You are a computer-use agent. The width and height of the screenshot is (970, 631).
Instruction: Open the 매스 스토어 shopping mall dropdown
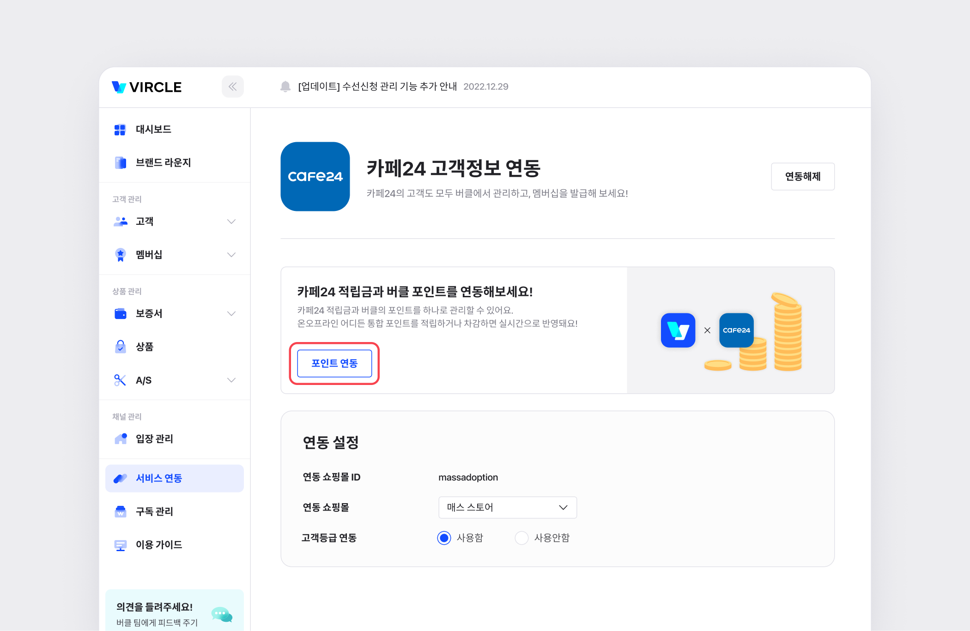coord(507,507)
